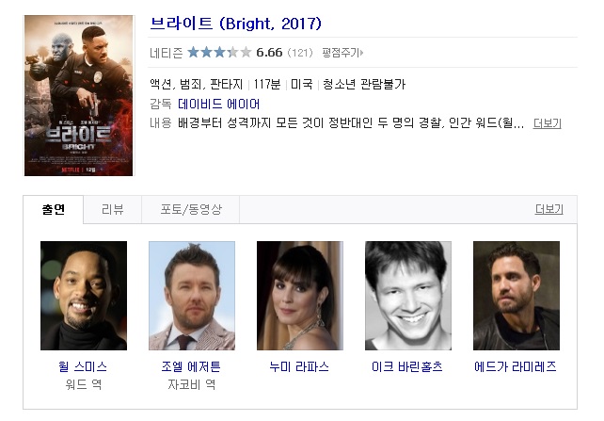604x421 pixels.
Task: Open the black-and-white actor photo
Action: pyautogui.click(x=408, y=296)
